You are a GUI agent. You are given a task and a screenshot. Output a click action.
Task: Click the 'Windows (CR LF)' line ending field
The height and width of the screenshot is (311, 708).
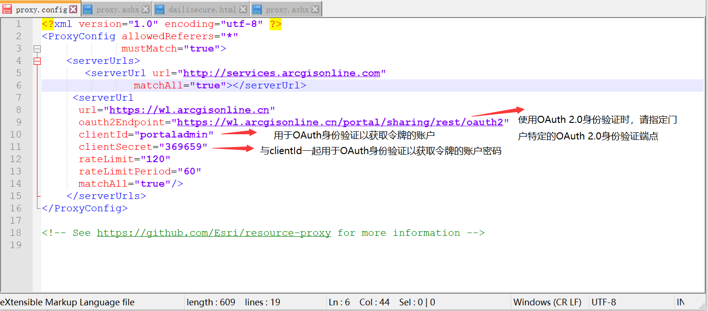[x=547, y=302]
